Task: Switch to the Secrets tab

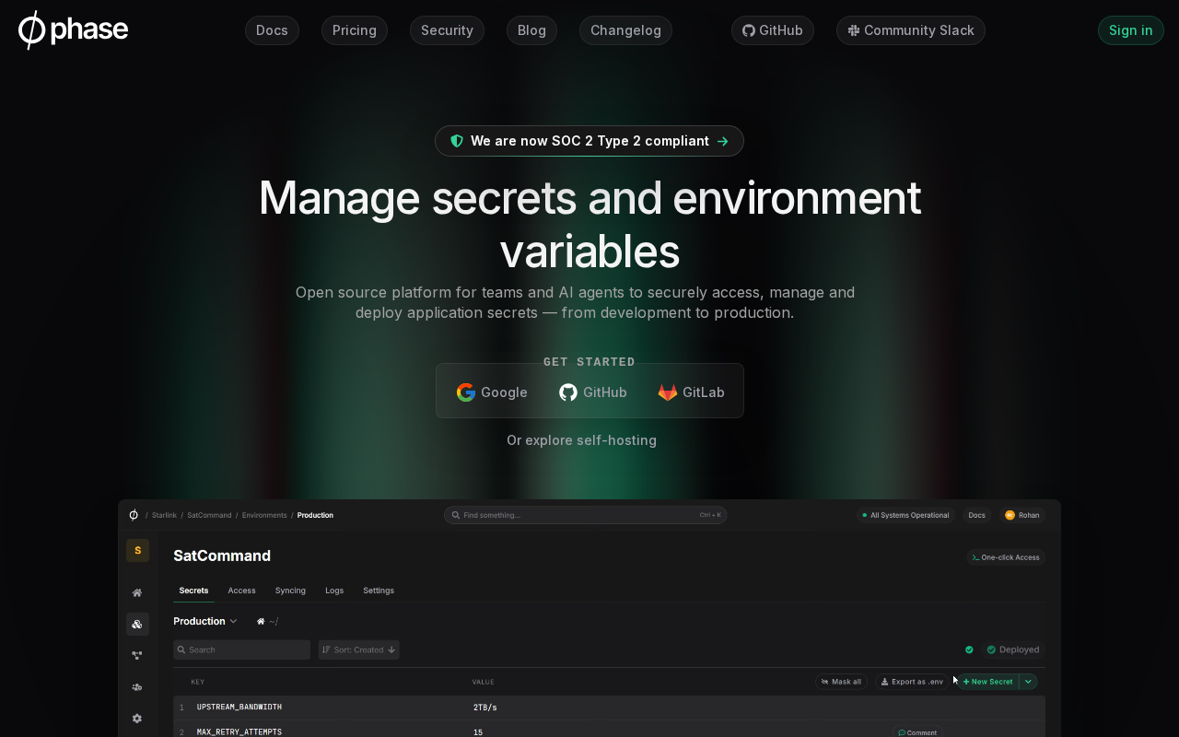Action: click(193, 591)
